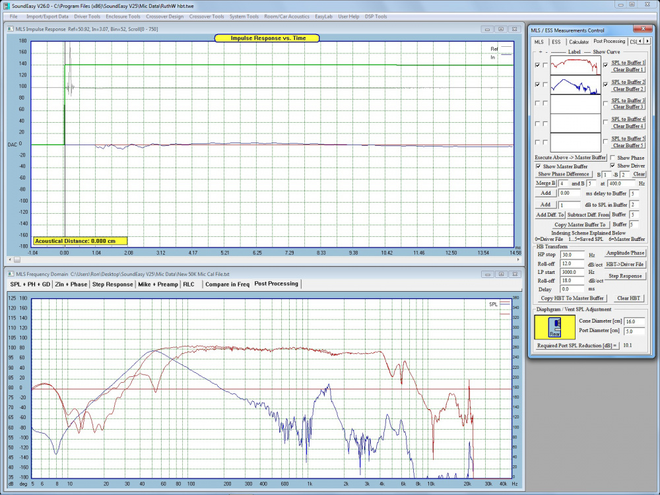Viewport: 660px width, 495px height.
Task: Uncheck the Show Master Buffer checkbox
Action: point(538,166)
